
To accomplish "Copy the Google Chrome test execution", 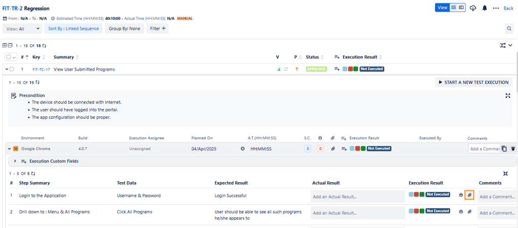I will [504, 149].
